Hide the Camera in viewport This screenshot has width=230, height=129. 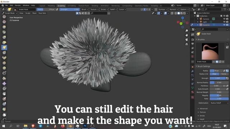[x=224, y=19]
